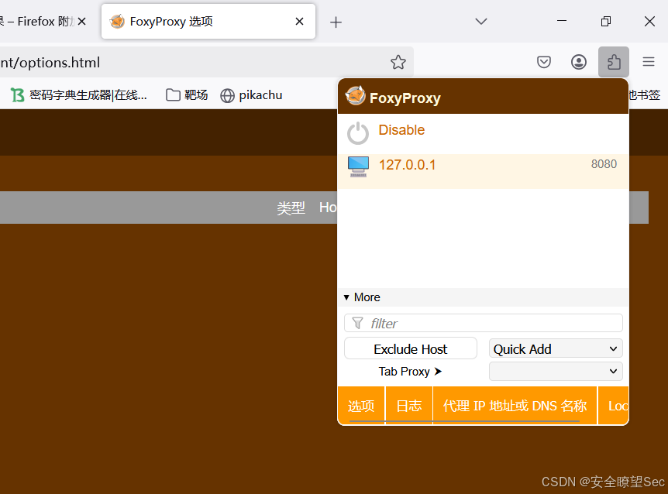Screen dimensions: 668x494
Task: Close the Firefox 附加 tab
Action: [x=82, y=21]
